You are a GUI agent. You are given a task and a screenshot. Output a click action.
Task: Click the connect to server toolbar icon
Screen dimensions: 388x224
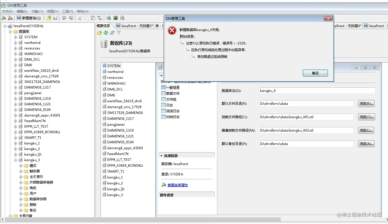point(4,18)
